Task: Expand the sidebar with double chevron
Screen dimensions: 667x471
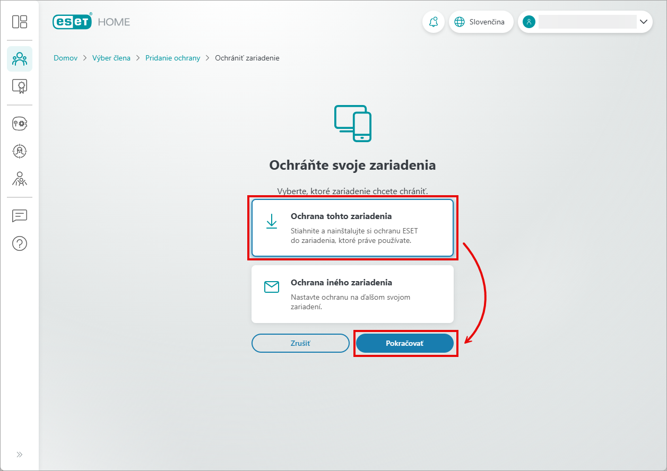Action: point(20,455)
